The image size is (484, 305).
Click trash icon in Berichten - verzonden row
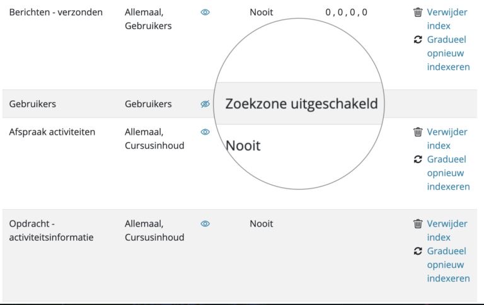(x=418, y=13)
